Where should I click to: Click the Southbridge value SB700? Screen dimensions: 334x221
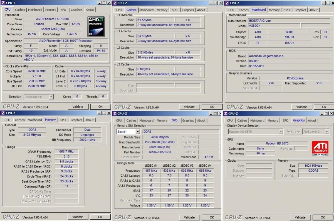coord(290,37)
